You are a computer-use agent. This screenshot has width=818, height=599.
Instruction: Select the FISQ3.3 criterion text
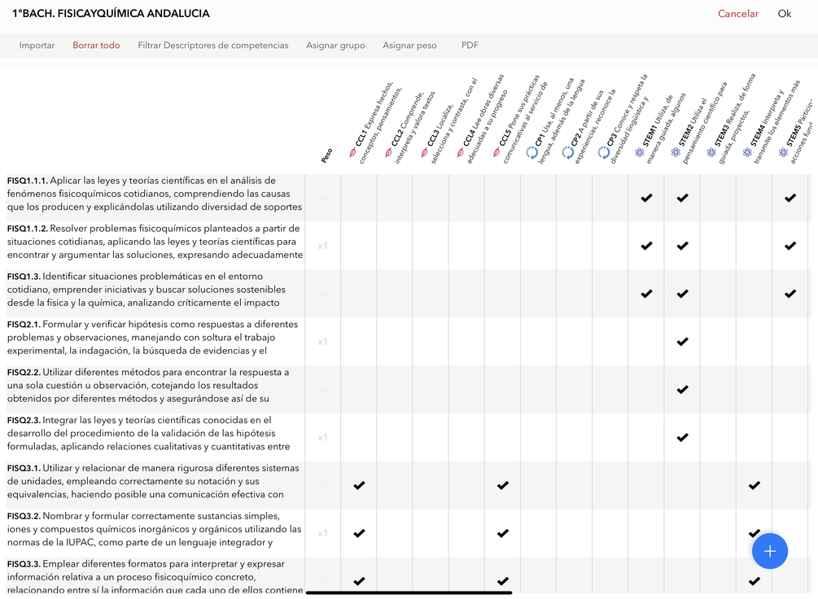(155, 577)
